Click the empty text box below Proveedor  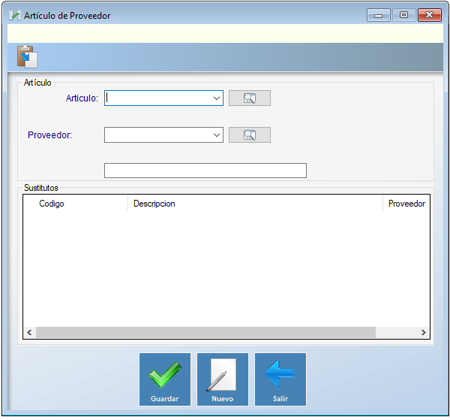pos(205,171)
